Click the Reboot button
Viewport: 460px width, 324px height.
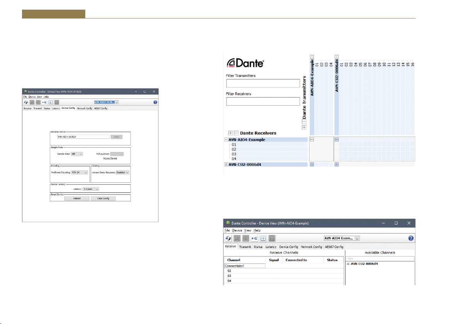coord(77,199)
